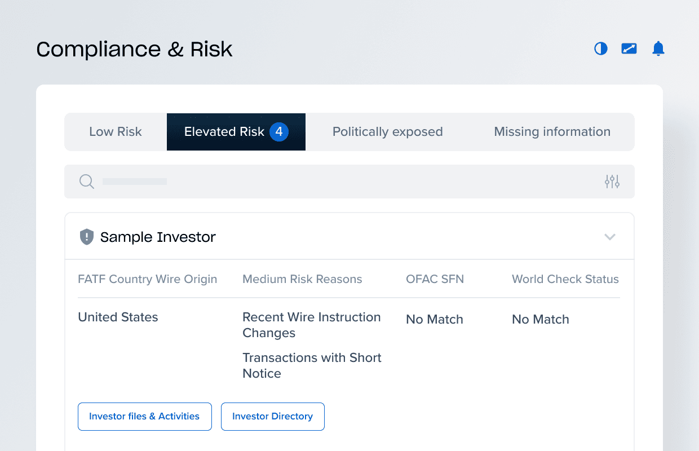Click the Investor files & Activities button

144,417
